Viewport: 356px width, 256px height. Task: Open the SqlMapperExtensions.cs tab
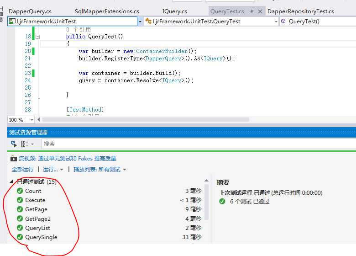pos(107,11)
